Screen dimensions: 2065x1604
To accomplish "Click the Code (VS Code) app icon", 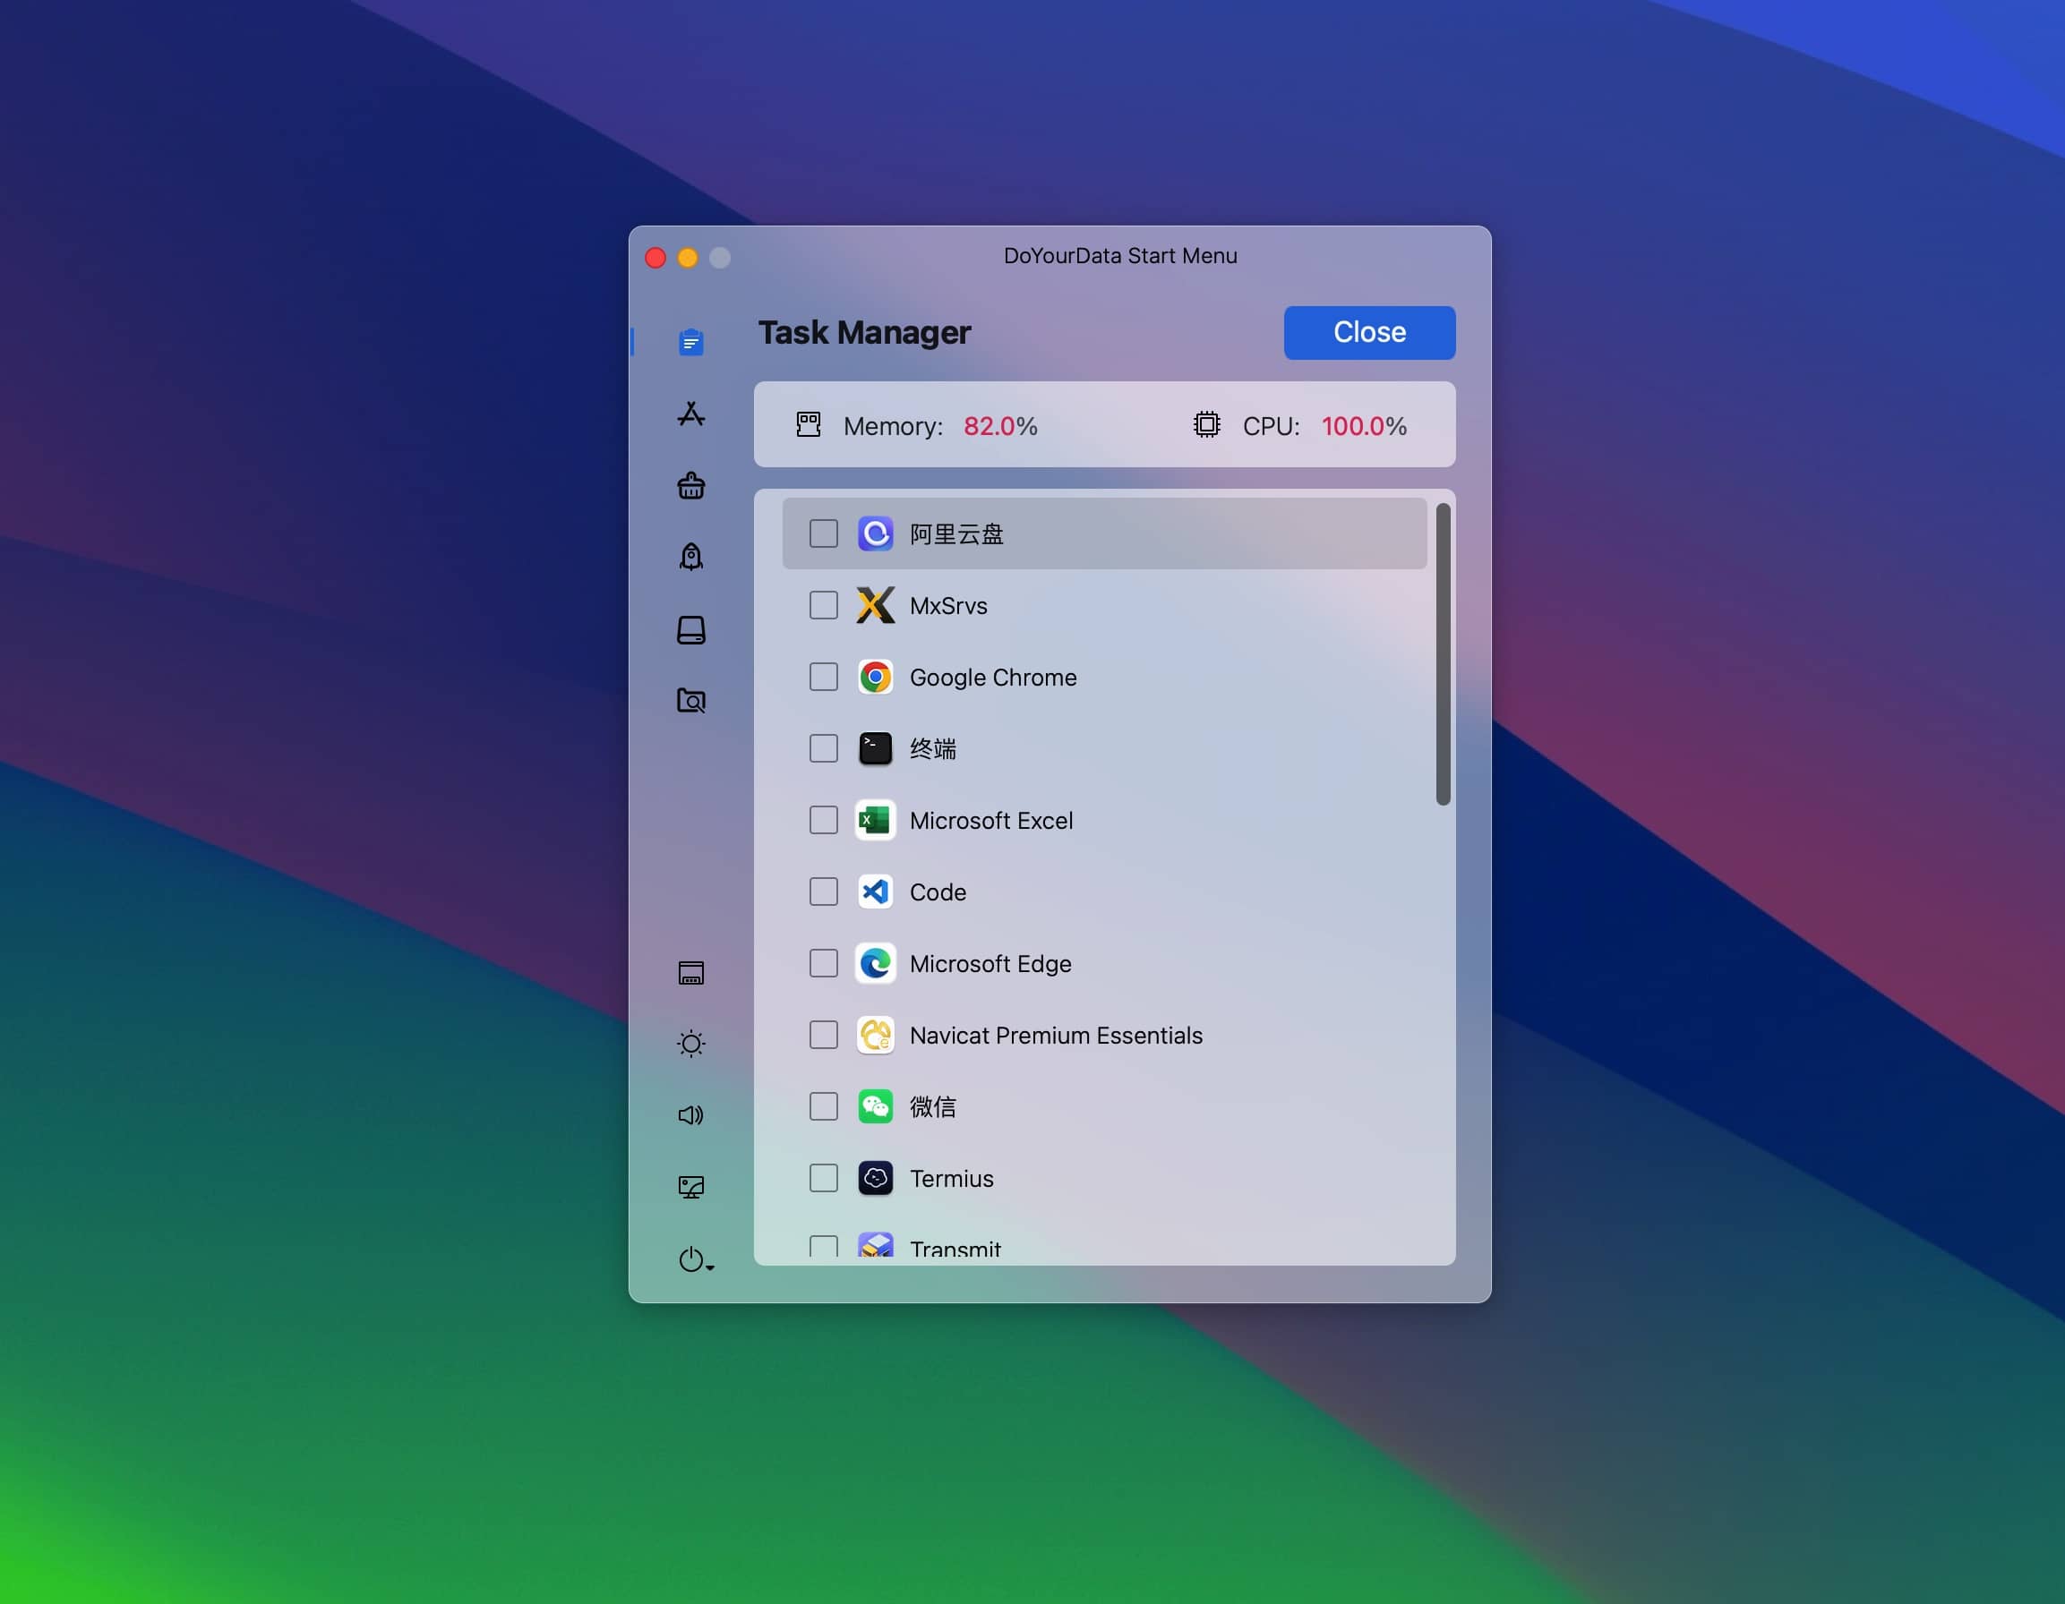I will tap(876, 892).
